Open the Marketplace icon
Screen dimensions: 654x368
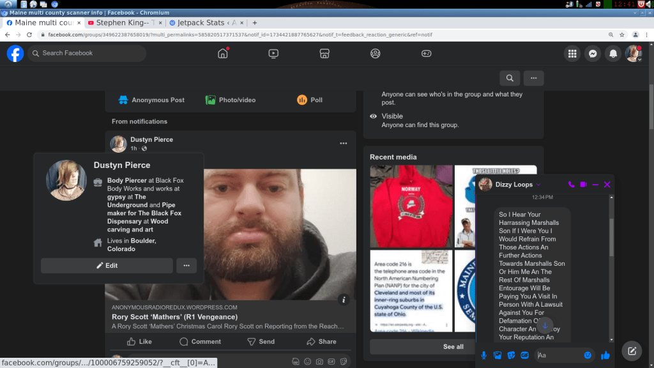pyautogui.click(x=324, y=54)
